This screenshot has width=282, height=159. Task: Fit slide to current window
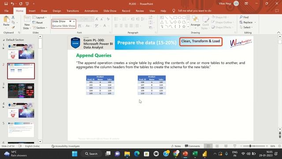(280, 146)
